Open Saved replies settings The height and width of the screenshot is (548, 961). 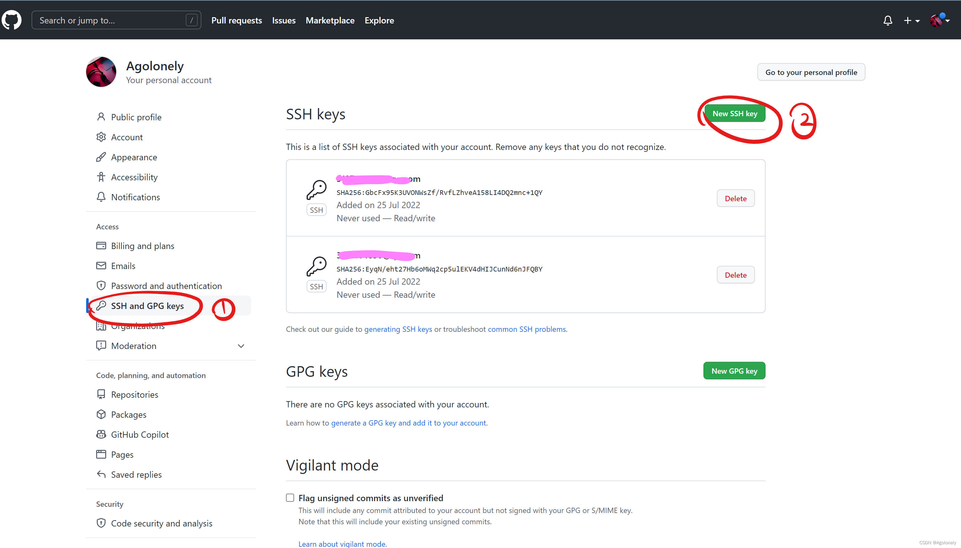pos(136,474)
